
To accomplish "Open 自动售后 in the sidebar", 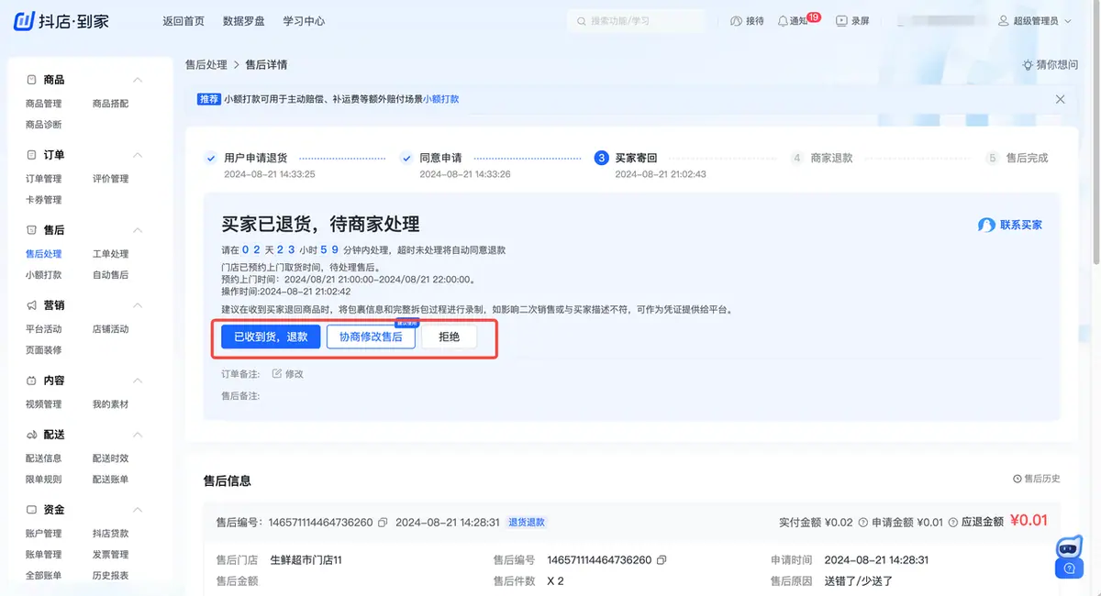I will (x=111, y=275).
